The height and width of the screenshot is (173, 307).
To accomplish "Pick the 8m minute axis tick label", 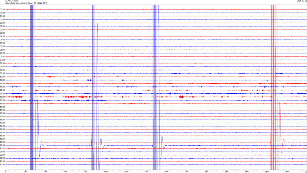I will [86, 172].
